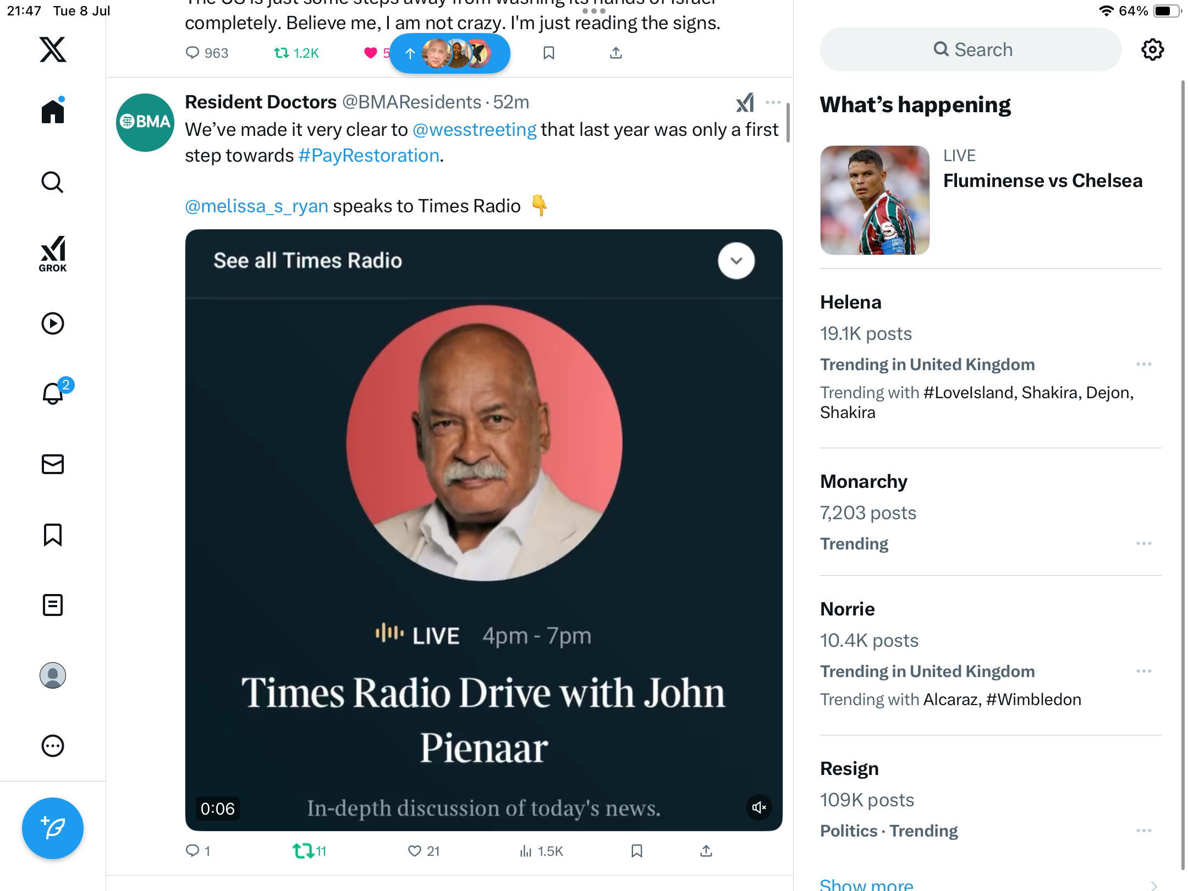Open Lists icon in sidebar

(53, 605)
